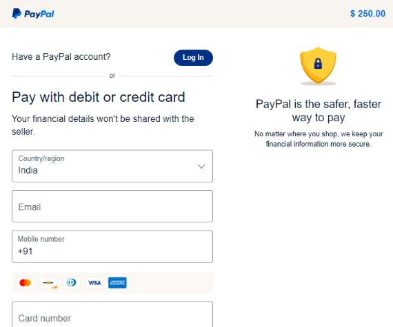Click the Diners Club card icon
This screenshot has width=393, height=327.
point(72,283)
